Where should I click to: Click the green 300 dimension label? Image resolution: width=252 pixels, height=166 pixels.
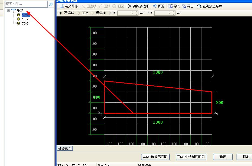[97, 97]
